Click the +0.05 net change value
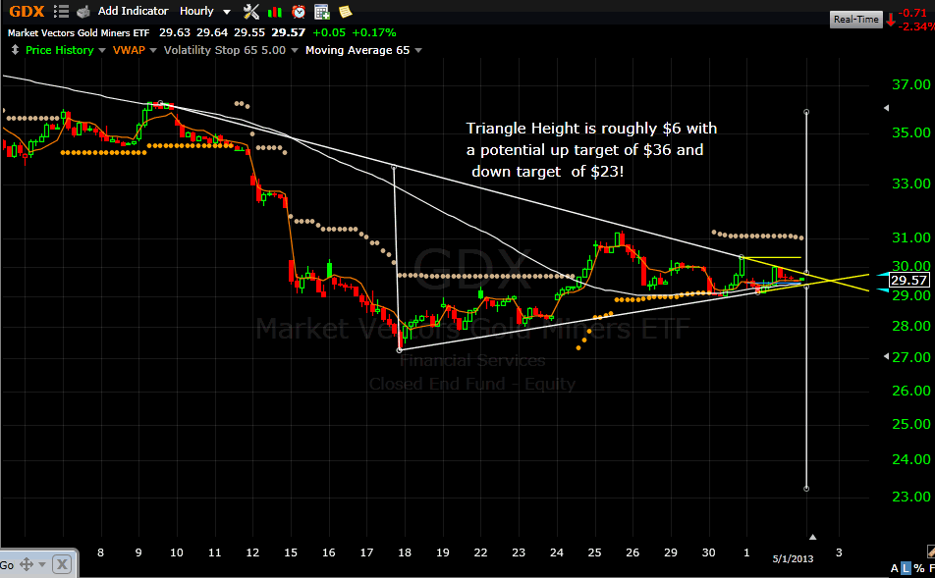The width and height of the screenshot is (935, 578). point(329,32)
